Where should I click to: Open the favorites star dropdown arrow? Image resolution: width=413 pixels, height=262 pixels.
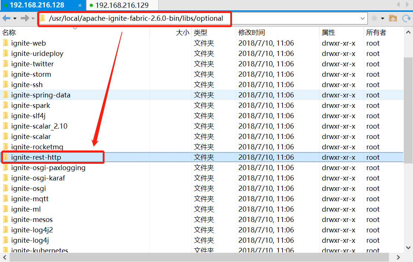tap(382, 18)
